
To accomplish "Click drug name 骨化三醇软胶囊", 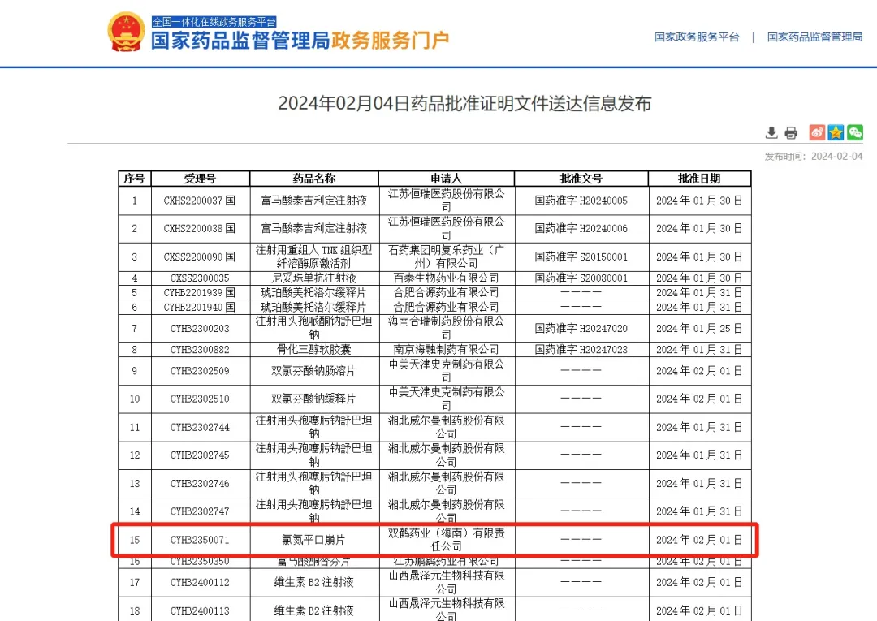I will click(314, 350).
